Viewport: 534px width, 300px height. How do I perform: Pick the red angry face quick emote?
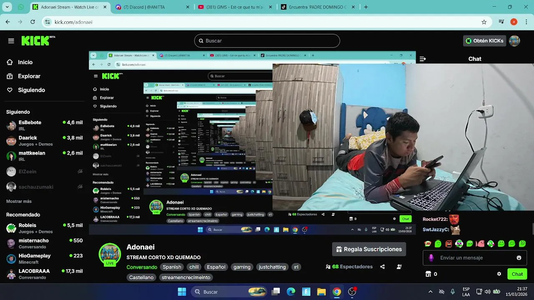click(x=448, y=244)
